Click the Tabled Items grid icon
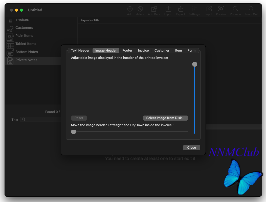The height and width of the screenshot is (202, 266). tap(10, 45)
